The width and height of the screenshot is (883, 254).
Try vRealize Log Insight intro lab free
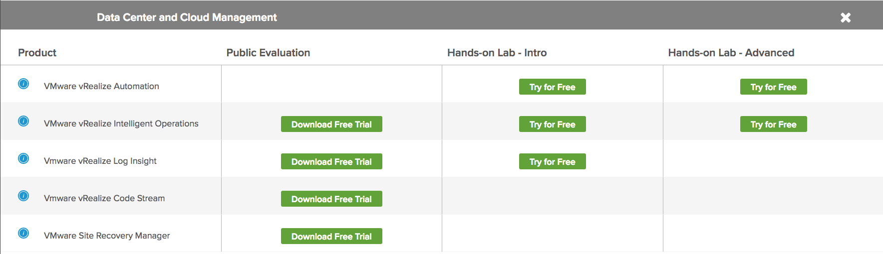click(553, 161)
